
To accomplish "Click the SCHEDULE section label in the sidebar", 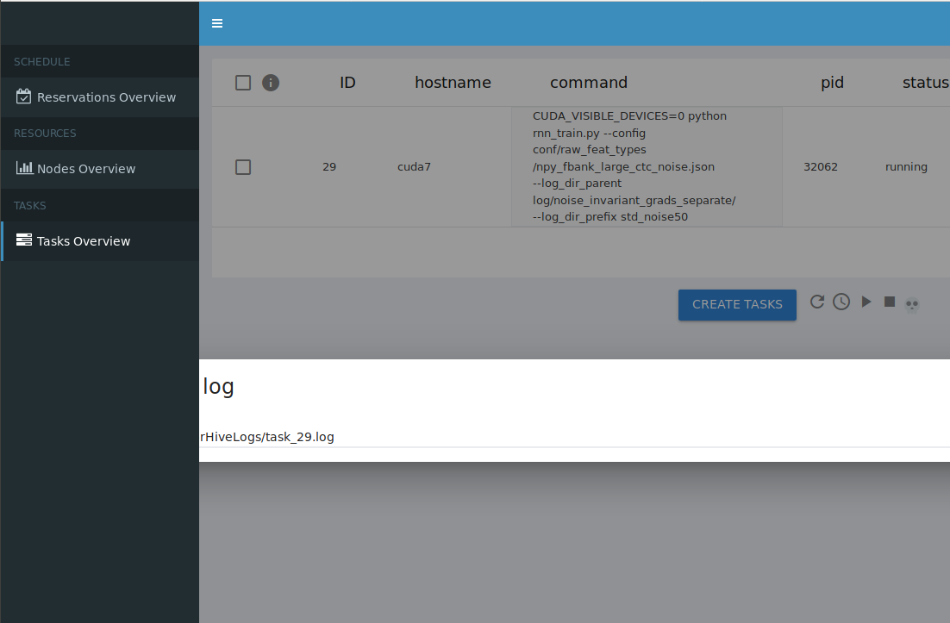I will tap(41, 62).
